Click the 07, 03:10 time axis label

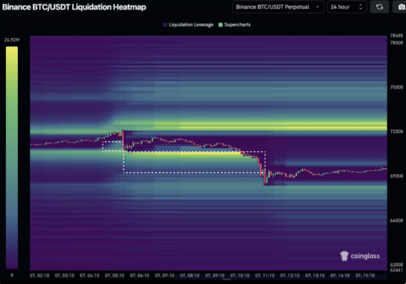[x=64, y=276]
